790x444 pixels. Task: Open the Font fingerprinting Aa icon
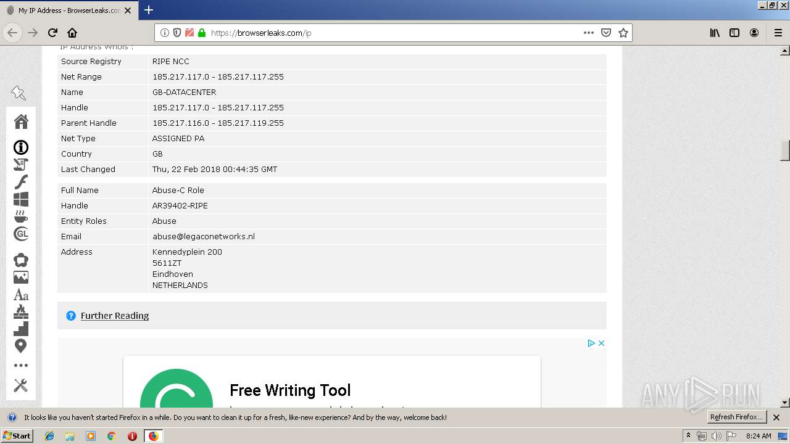(x=21, y=295)
